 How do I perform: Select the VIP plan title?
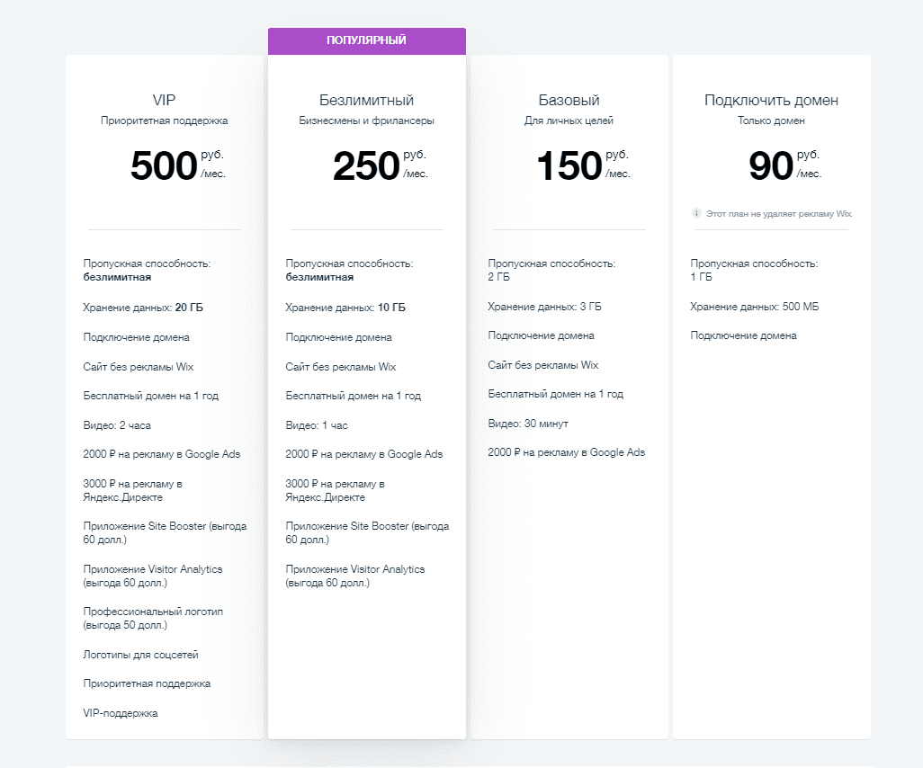(x=164, y=100)
